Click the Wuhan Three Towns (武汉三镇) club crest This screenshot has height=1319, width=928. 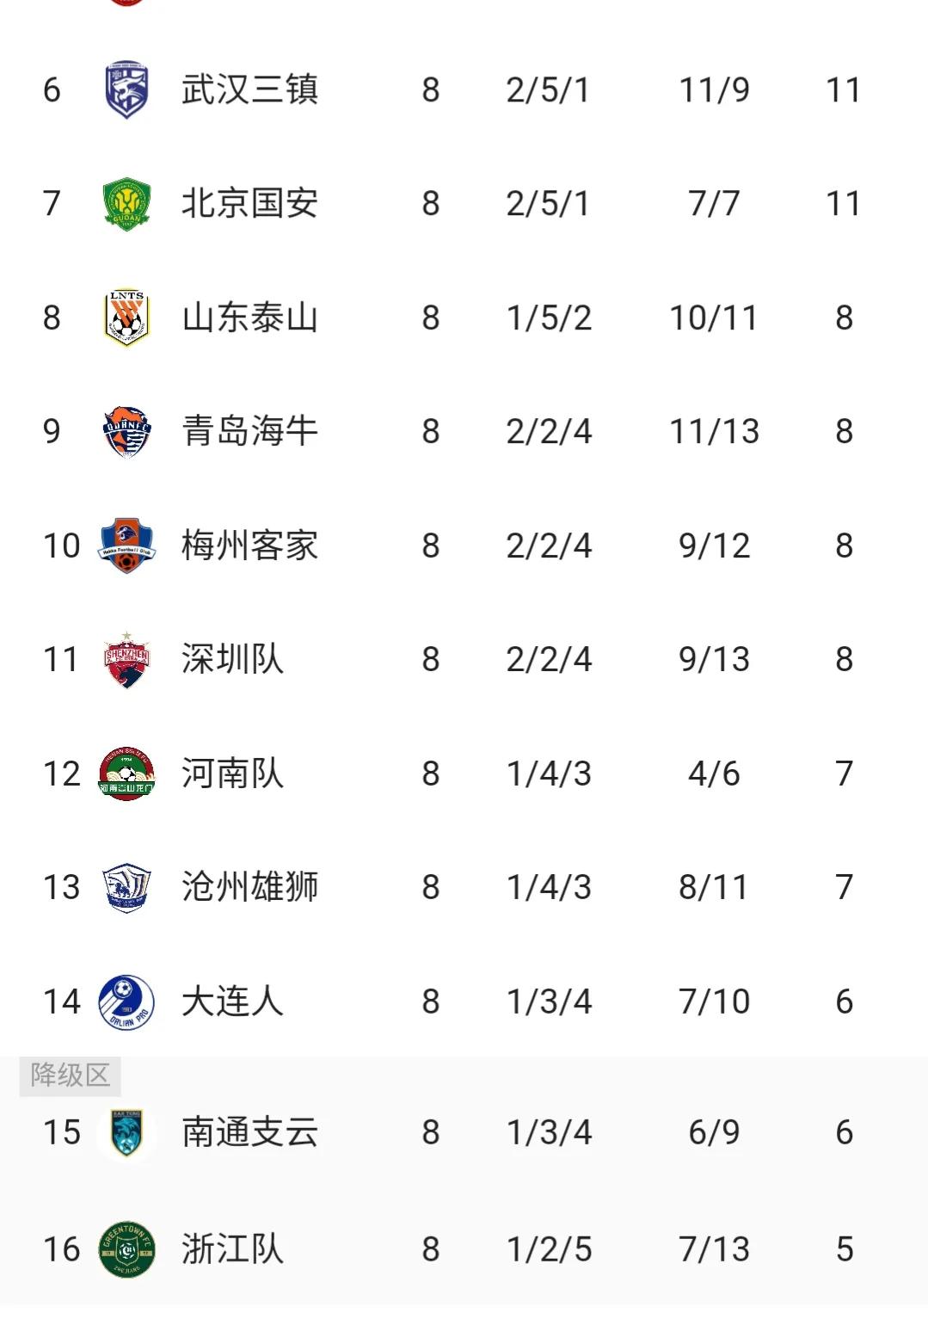(126, 89)
